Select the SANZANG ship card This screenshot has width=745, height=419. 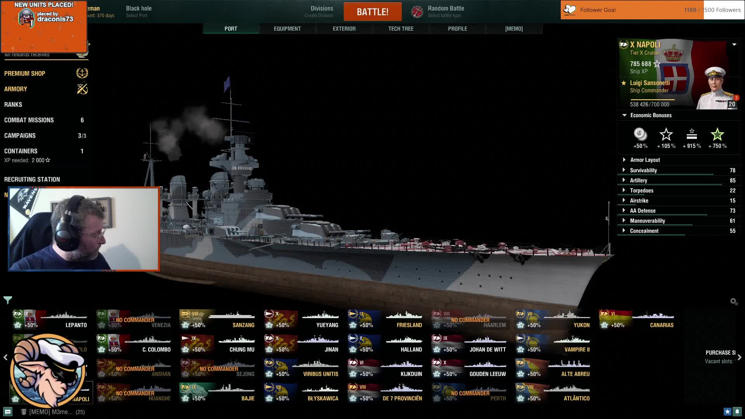click(217, 320)
